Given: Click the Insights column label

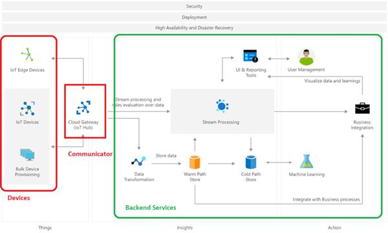Looking at the screenshot, I should point(184,228).
